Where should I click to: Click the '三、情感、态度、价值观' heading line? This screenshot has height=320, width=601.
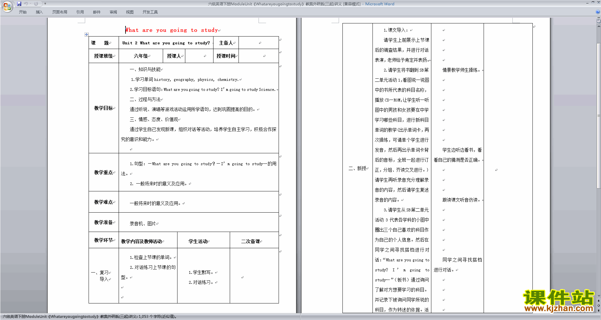[154, 119]
